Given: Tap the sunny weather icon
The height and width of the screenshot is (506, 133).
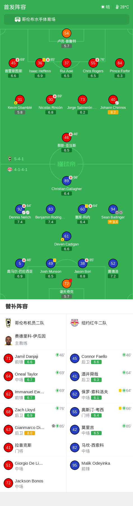Looking at the screenshot, I should tap(103, 7).
